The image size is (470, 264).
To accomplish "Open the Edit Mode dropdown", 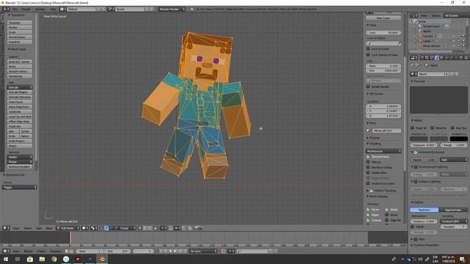I will (x=68, y=228).
